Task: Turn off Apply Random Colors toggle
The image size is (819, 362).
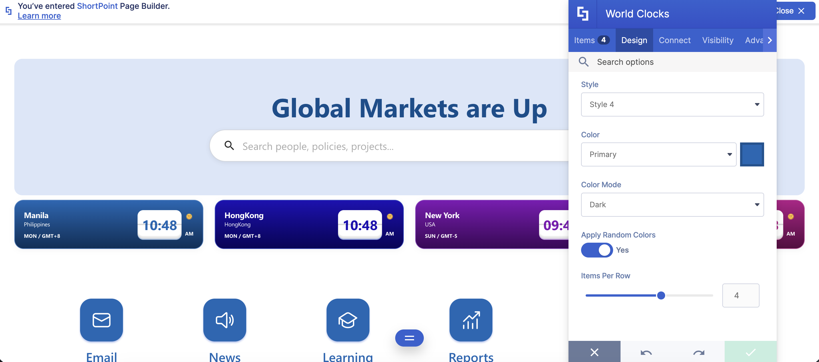Action: point(597,250)
